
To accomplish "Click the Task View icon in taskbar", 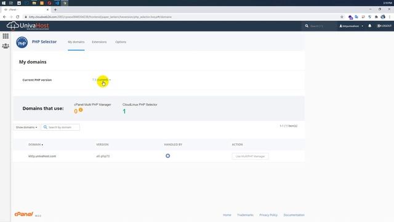I will [11, 3].
